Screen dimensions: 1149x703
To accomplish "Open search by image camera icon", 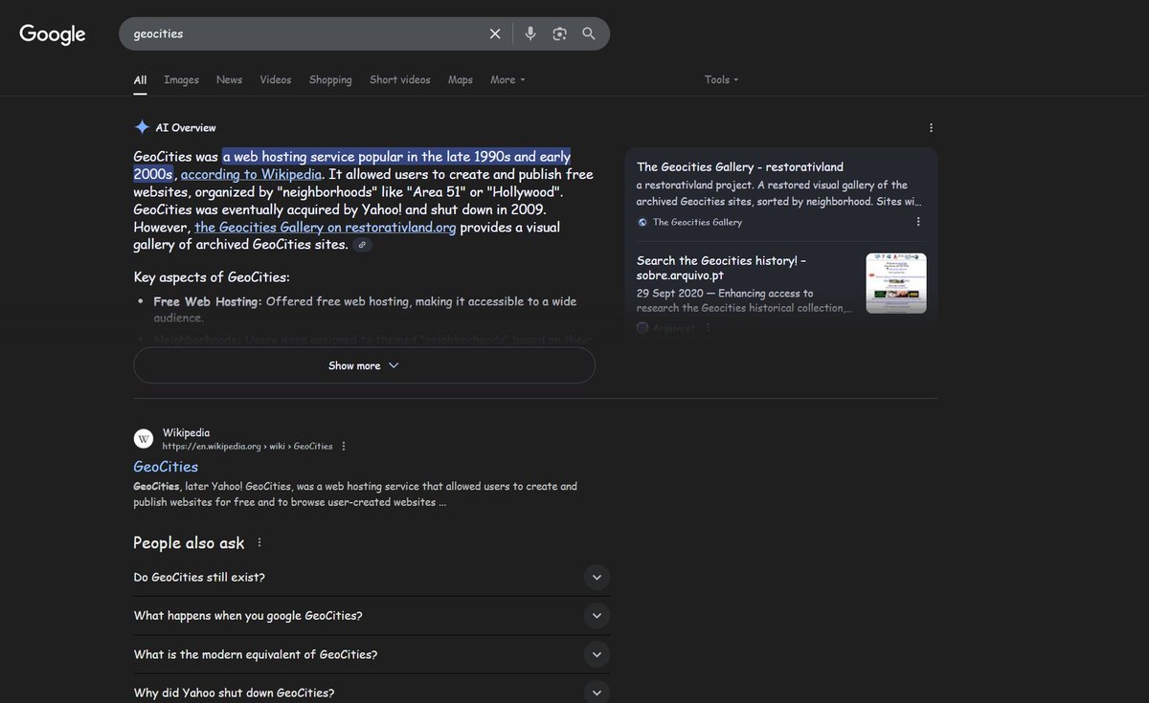I will coord(559,33).
